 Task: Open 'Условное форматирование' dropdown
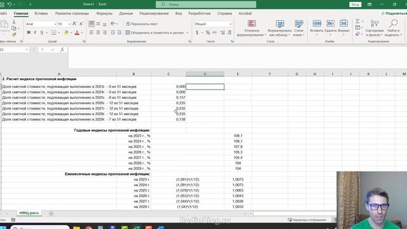(252, 28)
